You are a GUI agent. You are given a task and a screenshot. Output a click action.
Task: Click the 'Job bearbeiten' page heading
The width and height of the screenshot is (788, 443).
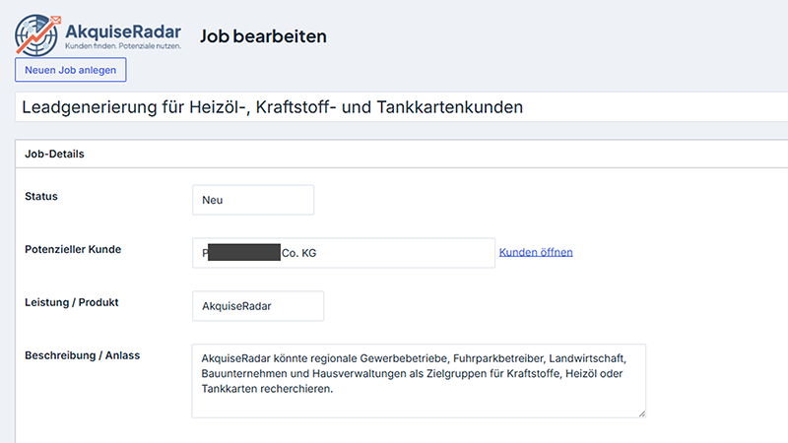pos(263,36)
